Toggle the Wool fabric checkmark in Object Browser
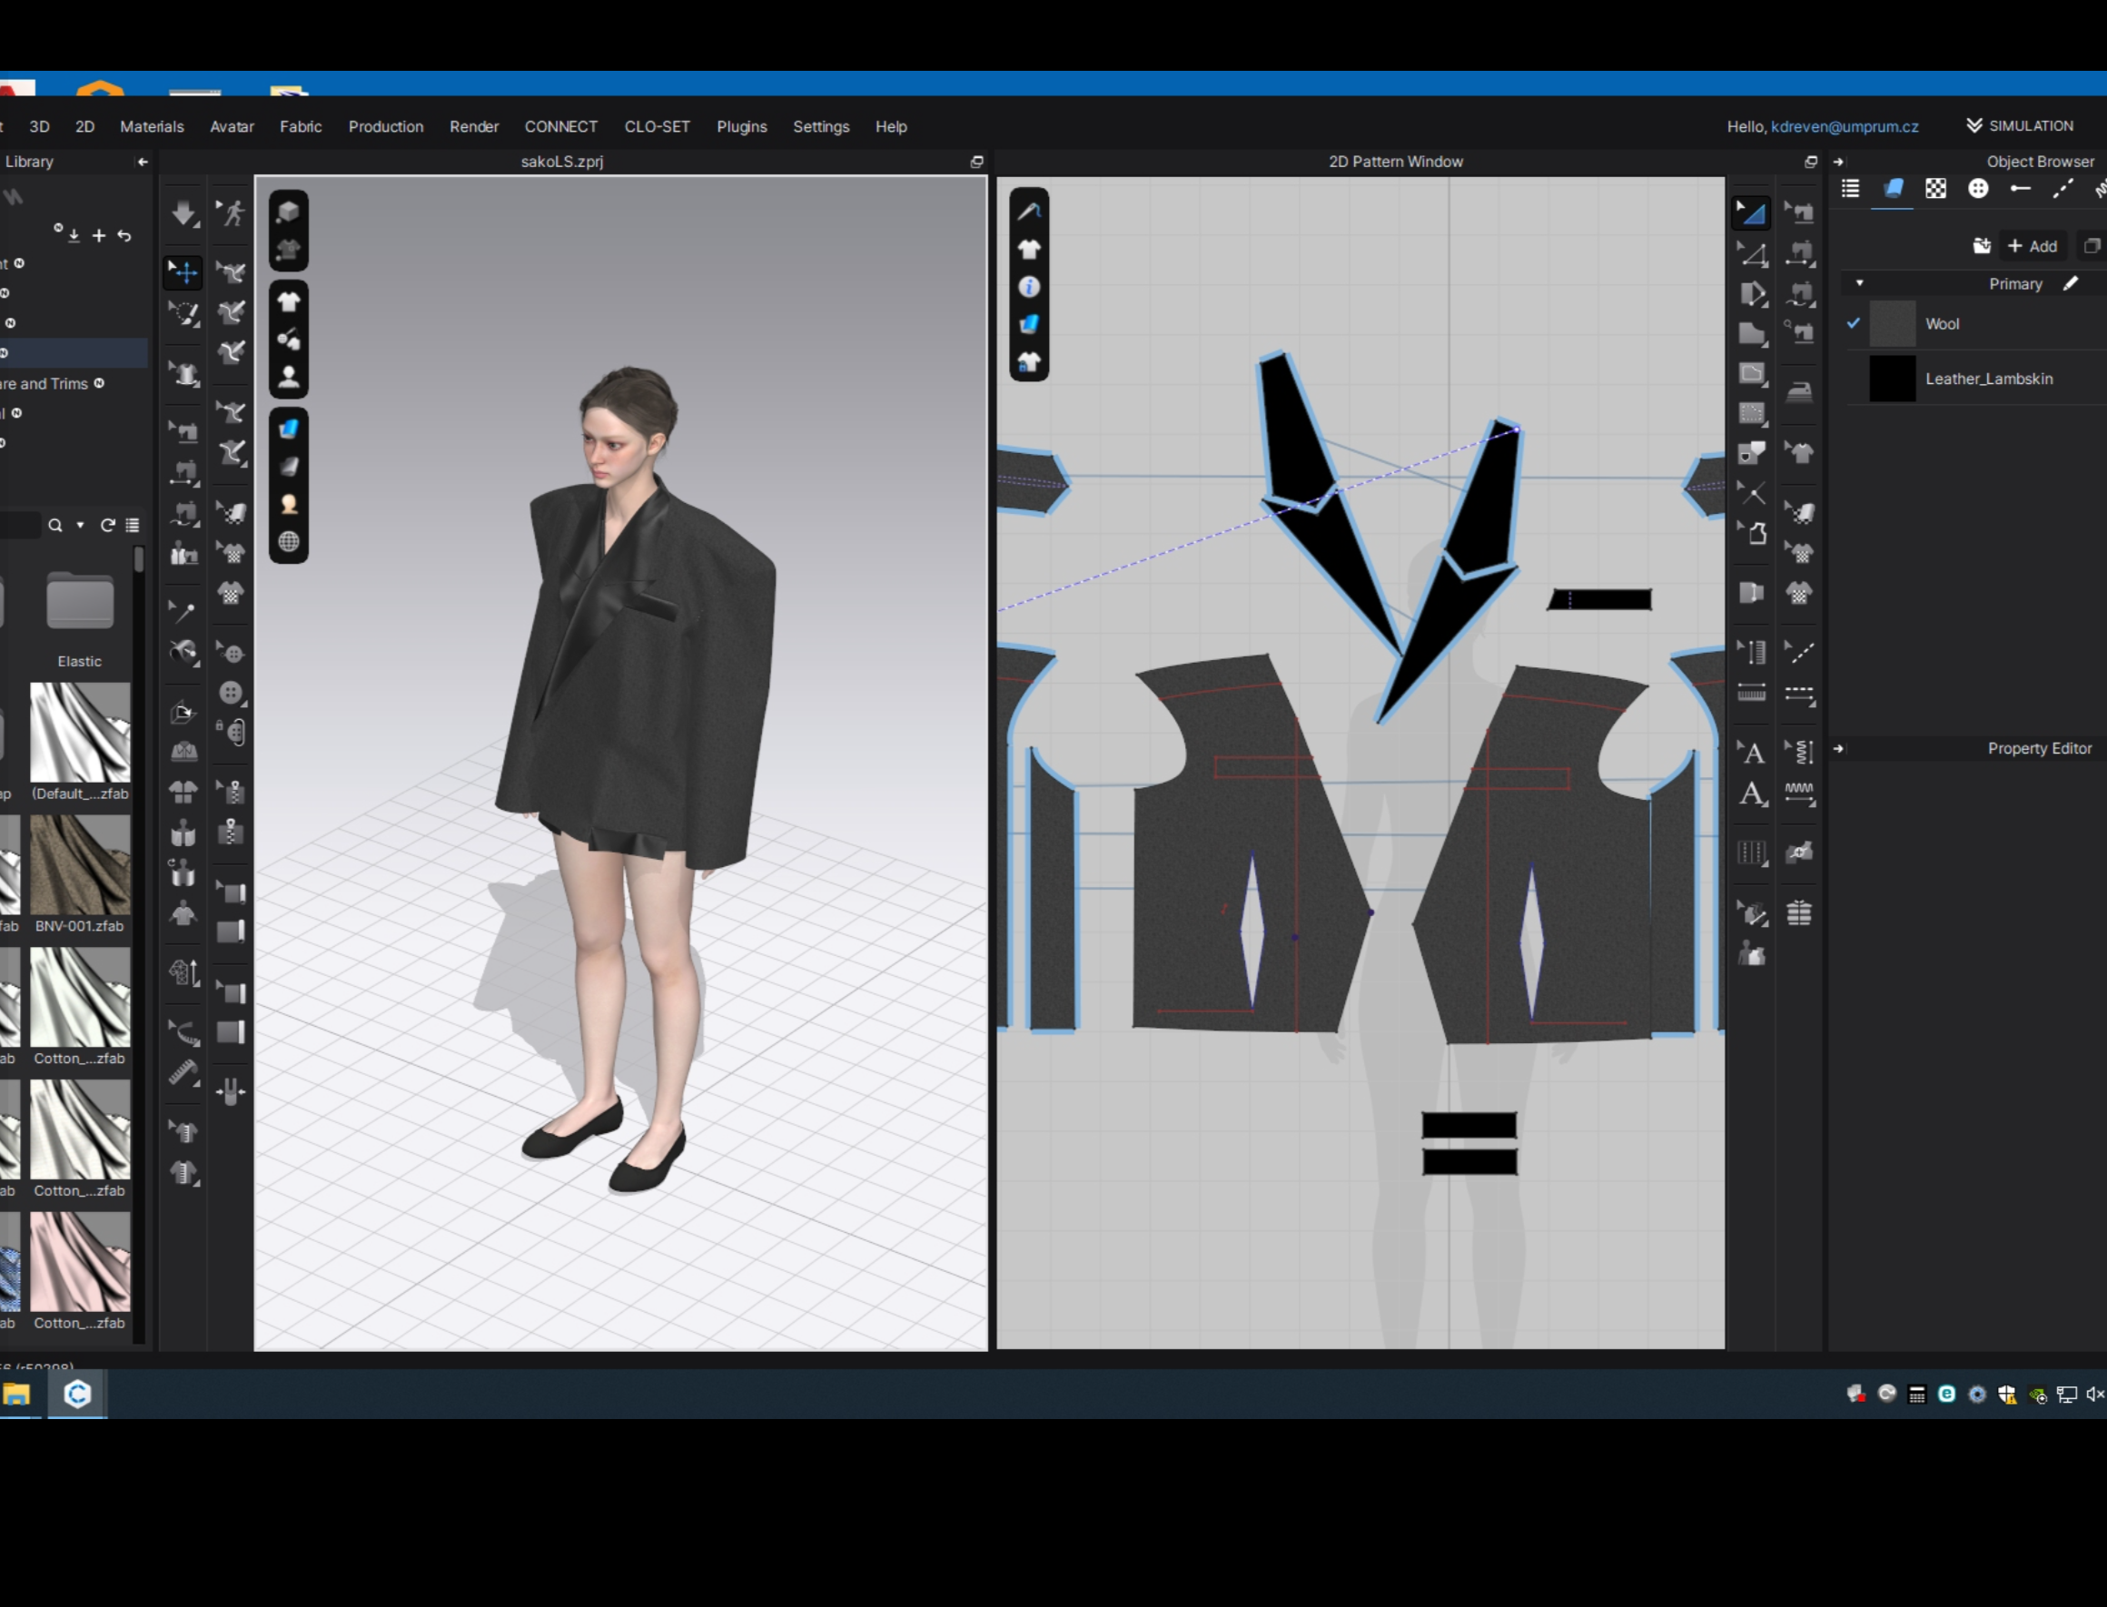The height and width of the screenshot is (1607, 2107). [1854, 323]
